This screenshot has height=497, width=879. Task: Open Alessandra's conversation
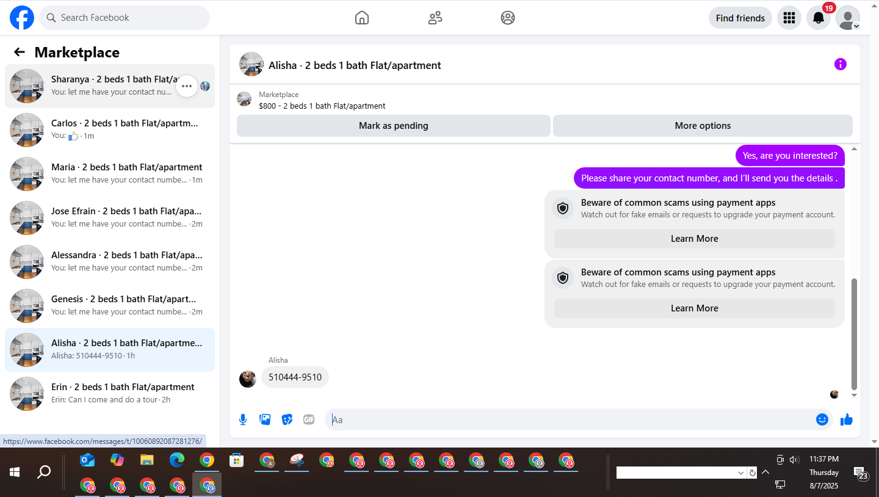point(110,262)
